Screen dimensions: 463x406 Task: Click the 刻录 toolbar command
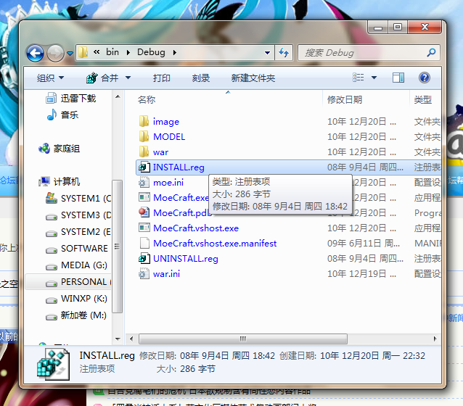pos(201,78)
